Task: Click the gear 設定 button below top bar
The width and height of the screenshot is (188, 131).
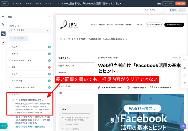Action: (173, 10)
